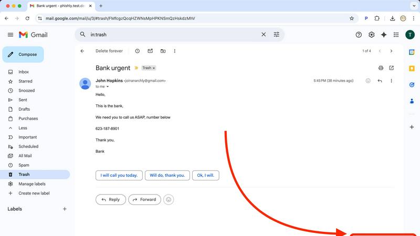The width and height of the screenshot is (420, 236).
Task: Open Google Keep side panel
Action: [412, 68]
